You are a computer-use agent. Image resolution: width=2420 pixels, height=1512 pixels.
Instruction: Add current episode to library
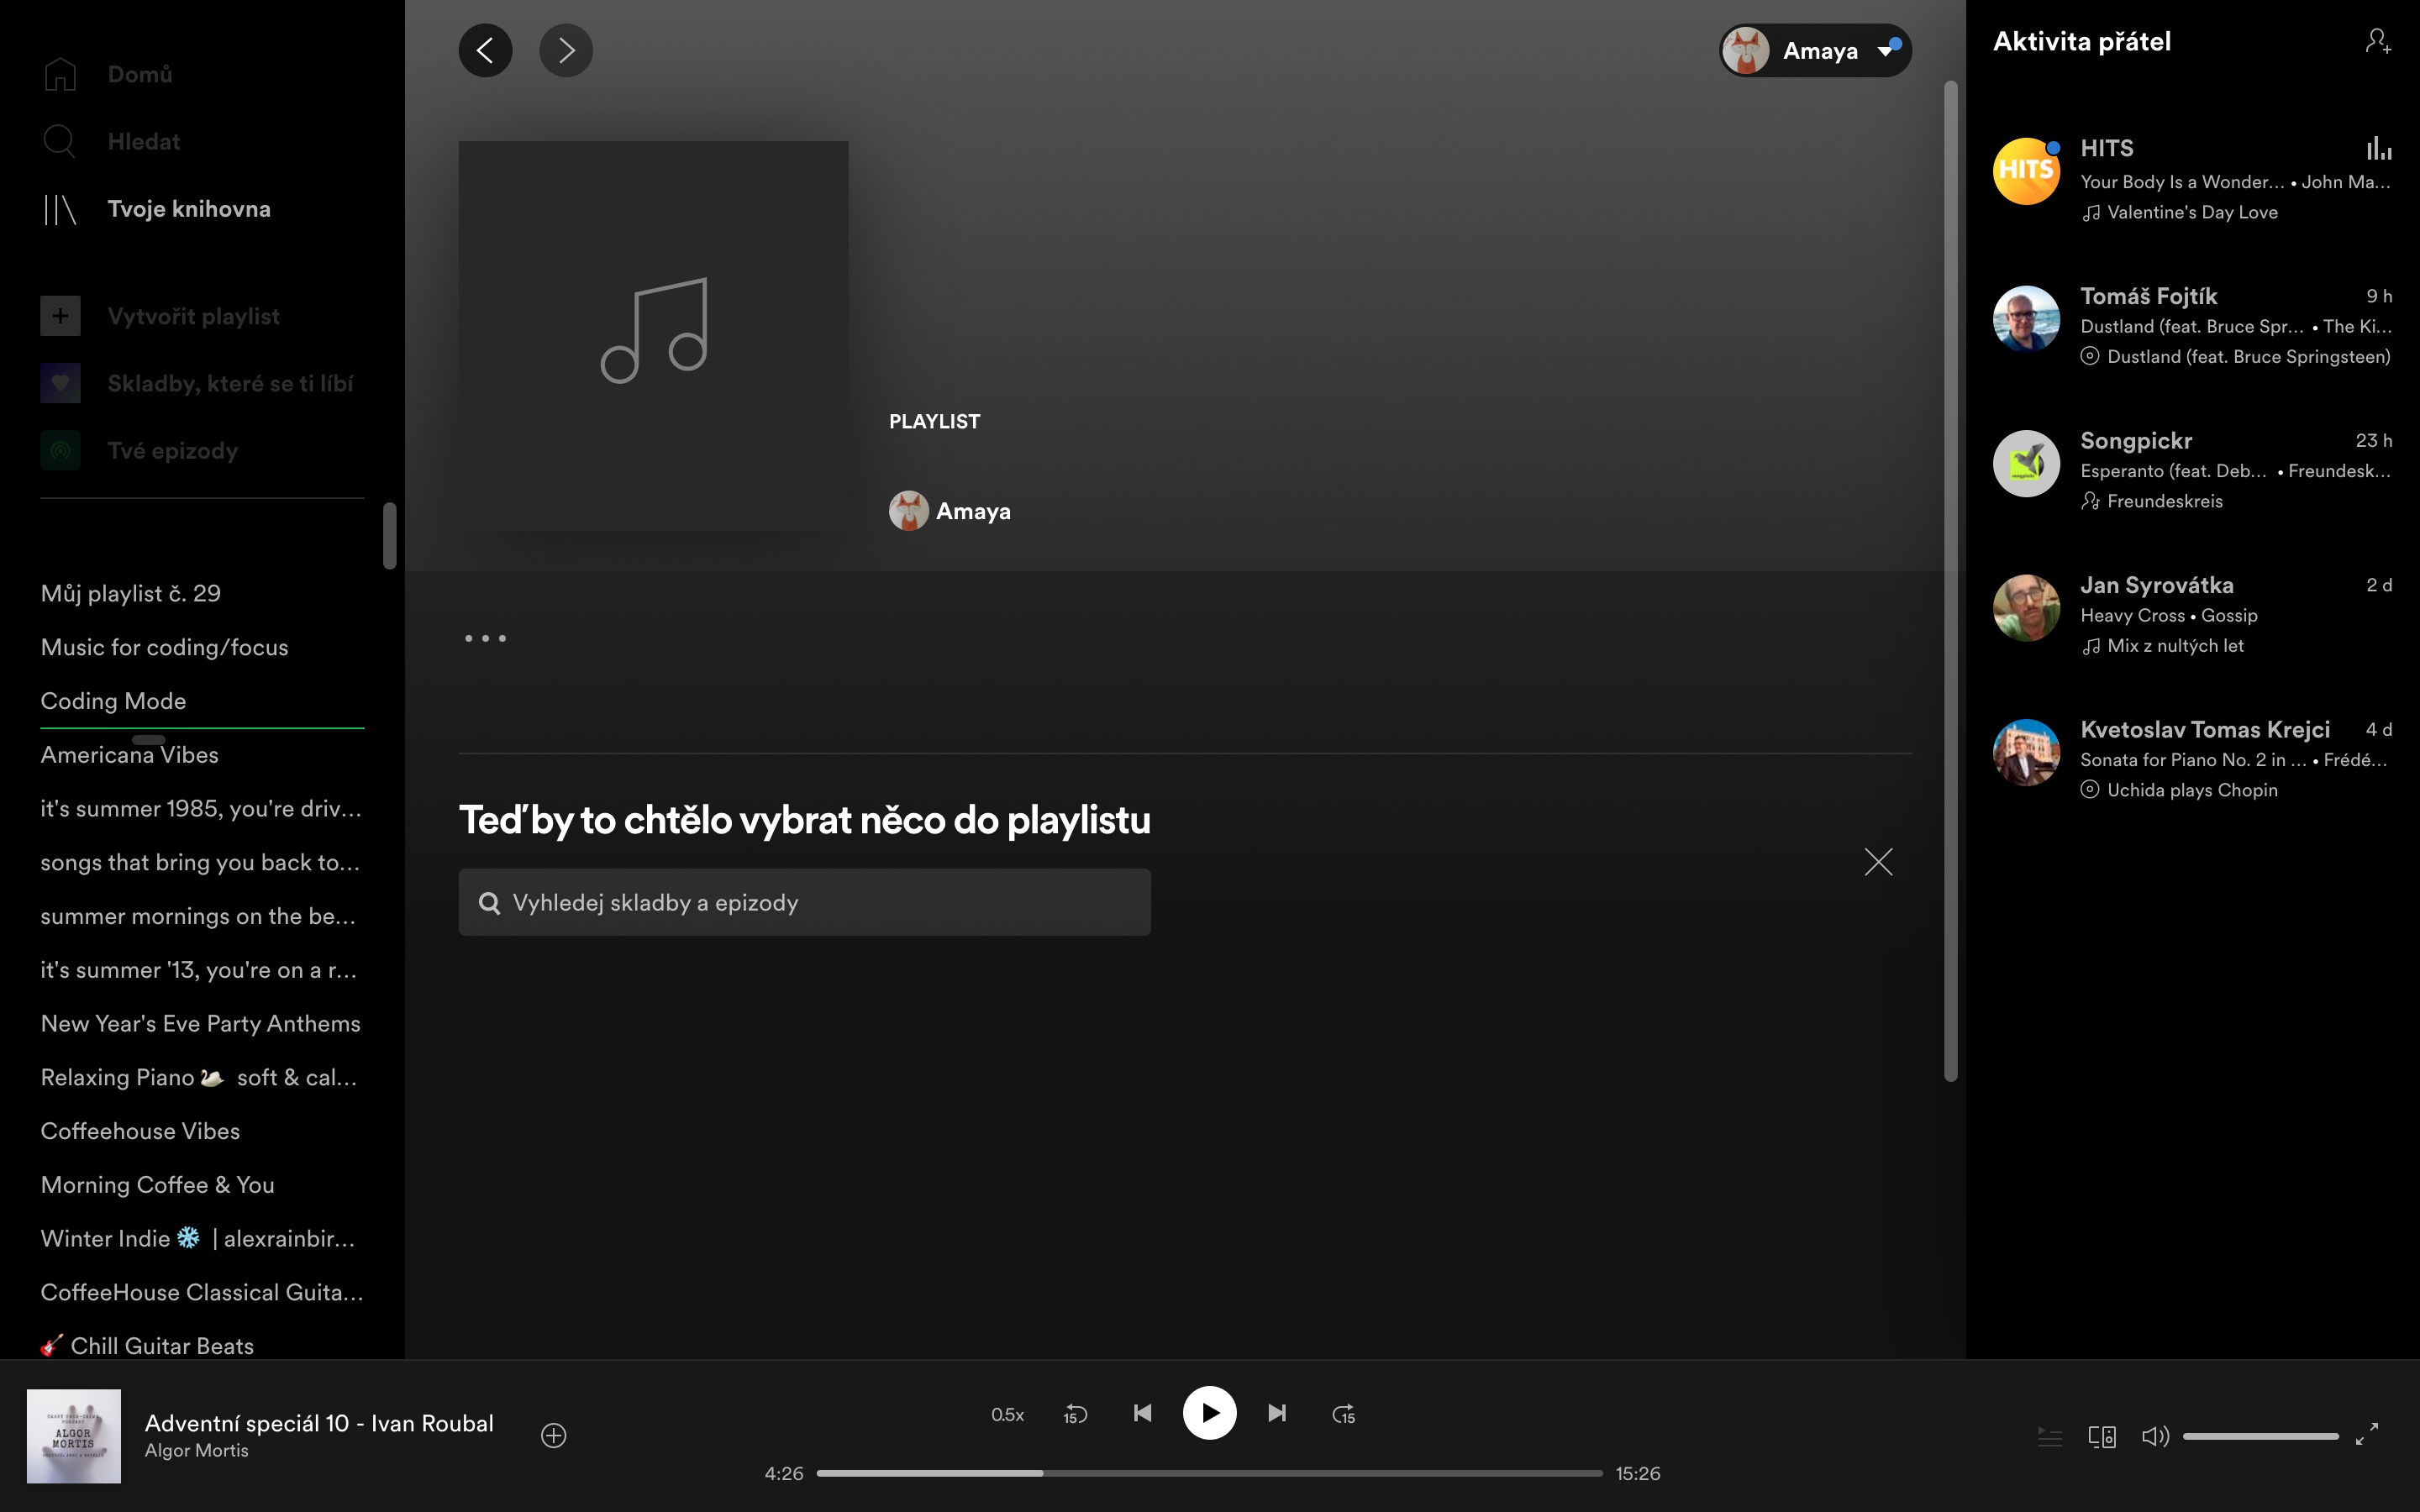553,1436
